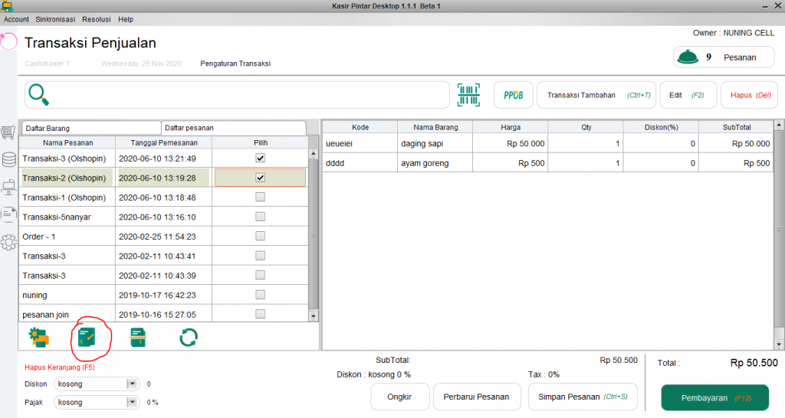Click Transaksi Tambahan button
The image size is (785, 418).
[596, 95]
